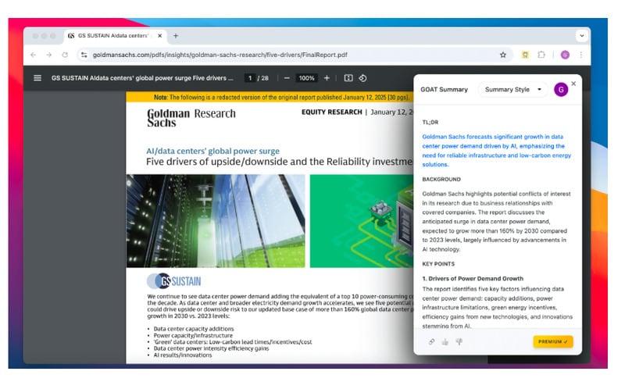Copy the summary link icon
Image resolution: width=625 pixels, height=389 pixels.
tap(432, 341)
